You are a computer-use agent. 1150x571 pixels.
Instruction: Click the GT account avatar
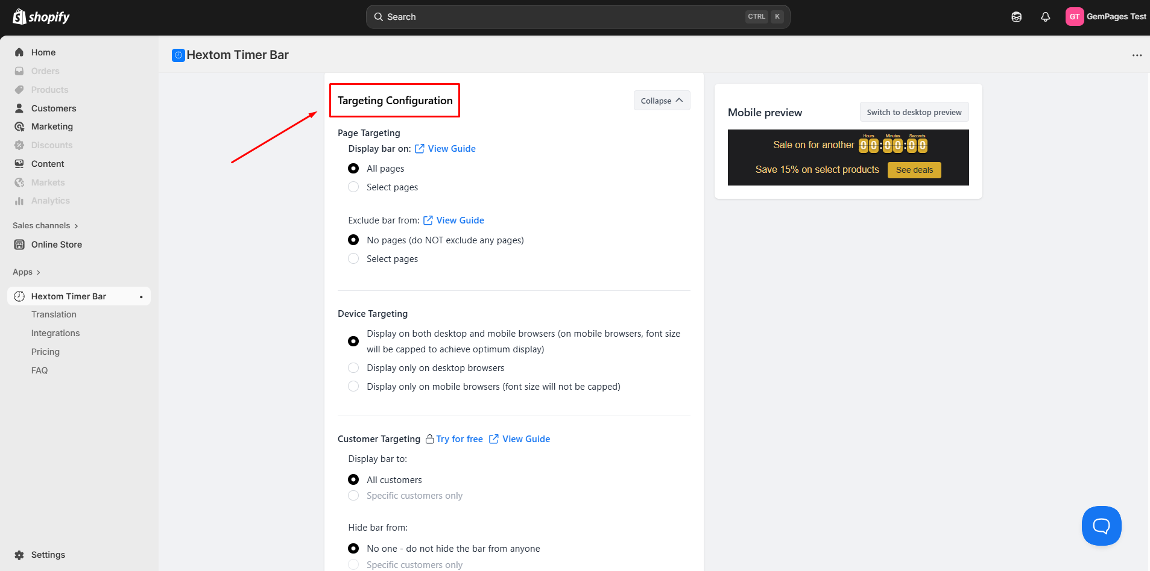pos(1074,17)
